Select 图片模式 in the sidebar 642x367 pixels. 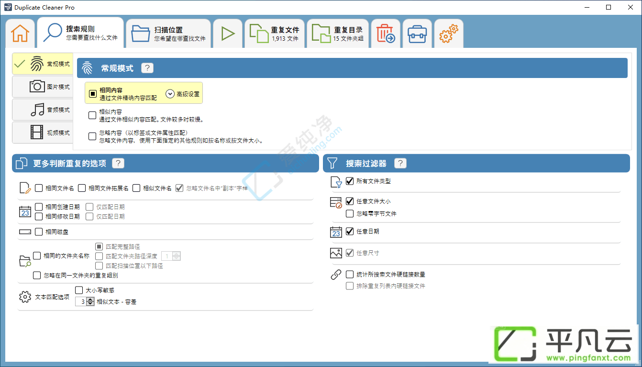(43, 87)
